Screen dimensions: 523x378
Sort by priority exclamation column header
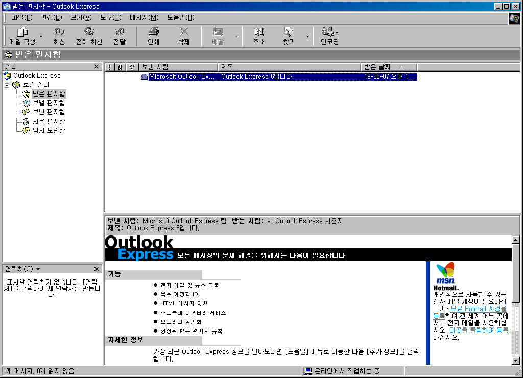[x=110, y=67]
